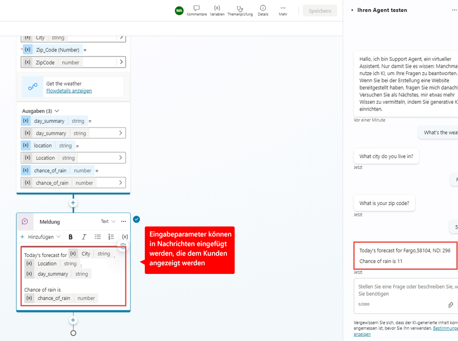This screenshot has width=458, height=341.
Task: Insert a numbered list
Action: point(111,237)
